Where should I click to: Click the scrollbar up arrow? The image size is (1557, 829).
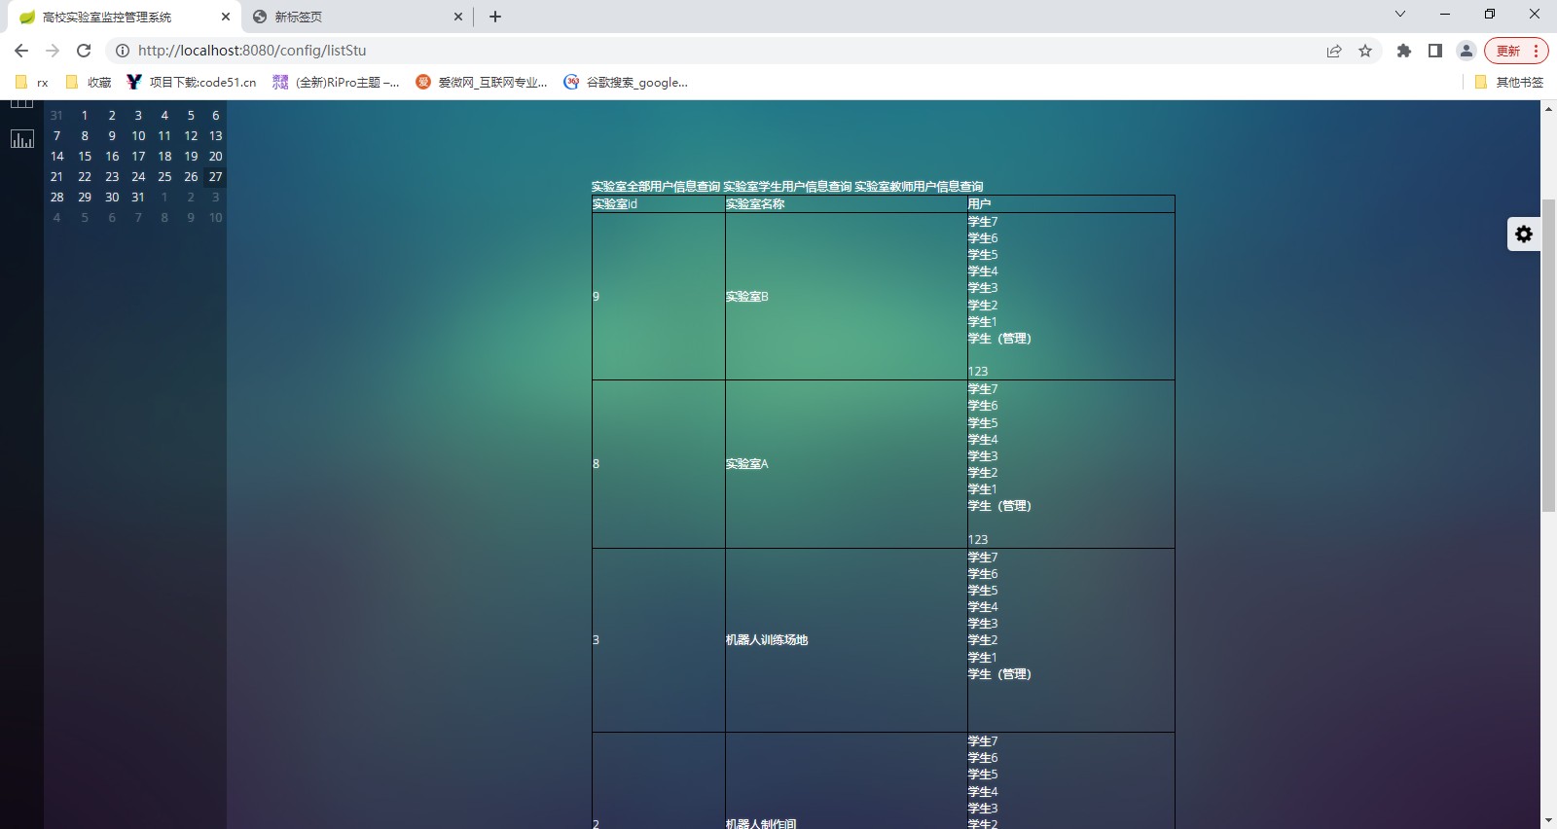coord(1548,108)
